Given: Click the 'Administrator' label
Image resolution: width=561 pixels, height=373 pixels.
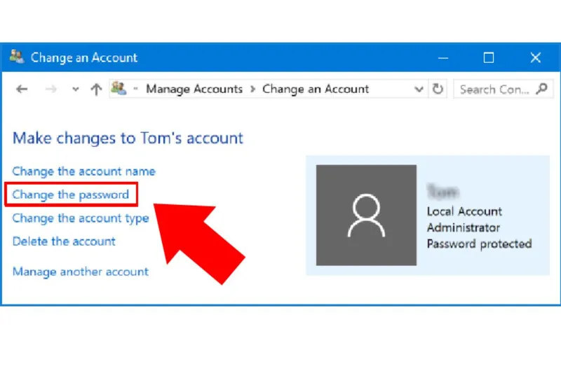Looking at the screenshot, I should (464, 227).
